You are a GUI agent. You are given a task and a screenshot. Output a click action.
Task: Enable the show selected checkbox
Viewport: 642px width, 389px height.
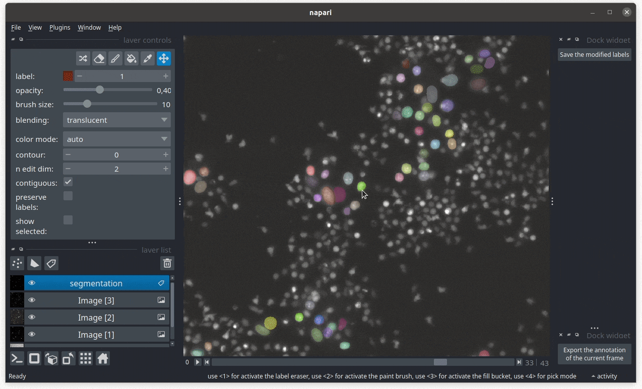click(68, 220)
